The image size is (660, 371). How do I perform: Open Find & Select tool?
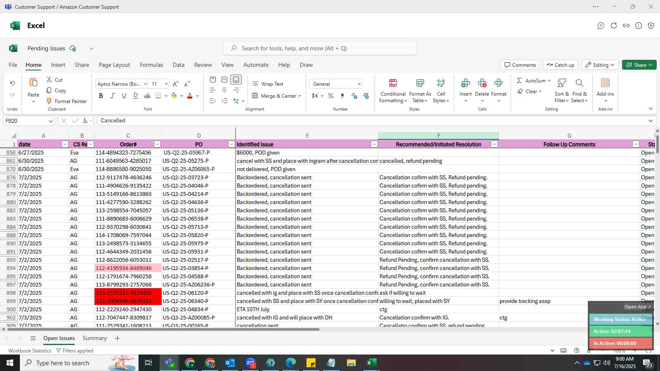point(580,91)
